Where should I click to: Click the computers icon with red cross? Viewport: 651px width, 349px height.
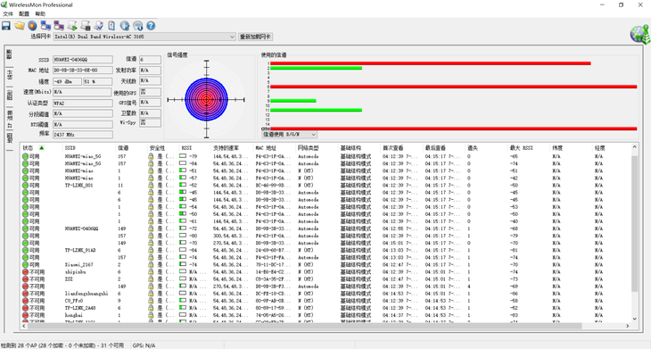click(59, 26)
